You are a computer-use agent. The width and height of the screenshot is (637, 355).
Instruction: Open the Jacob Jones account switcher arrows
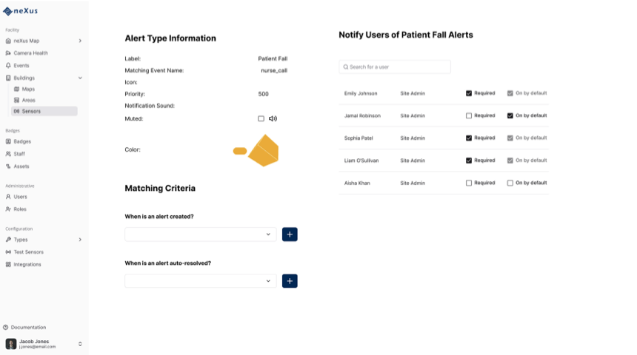(x=80, y=344)
